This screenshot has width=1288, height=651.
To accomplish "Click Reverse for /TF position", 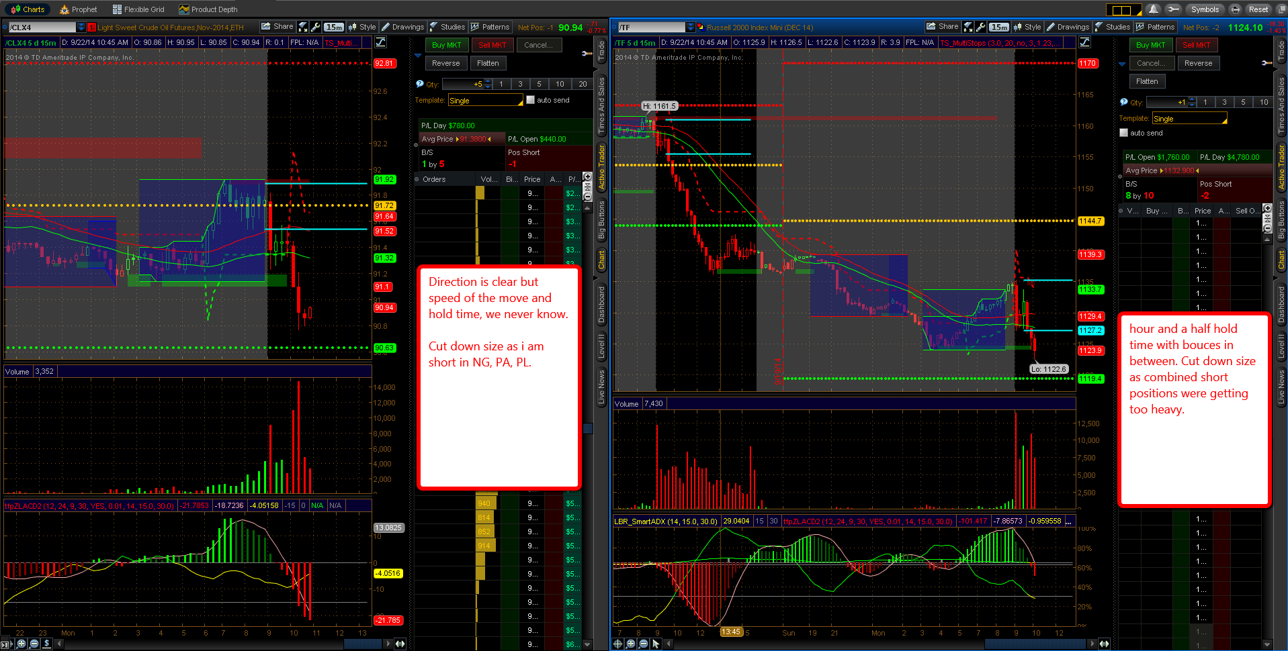I will (1198, 63).
